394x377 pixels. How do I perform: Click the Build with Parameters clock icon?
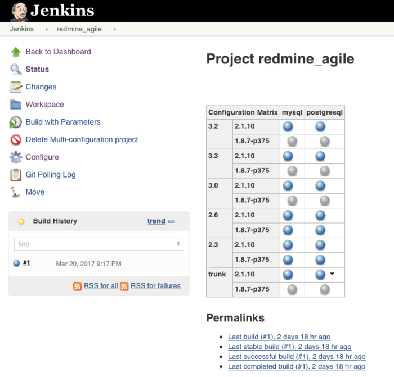tap(16, 122)
